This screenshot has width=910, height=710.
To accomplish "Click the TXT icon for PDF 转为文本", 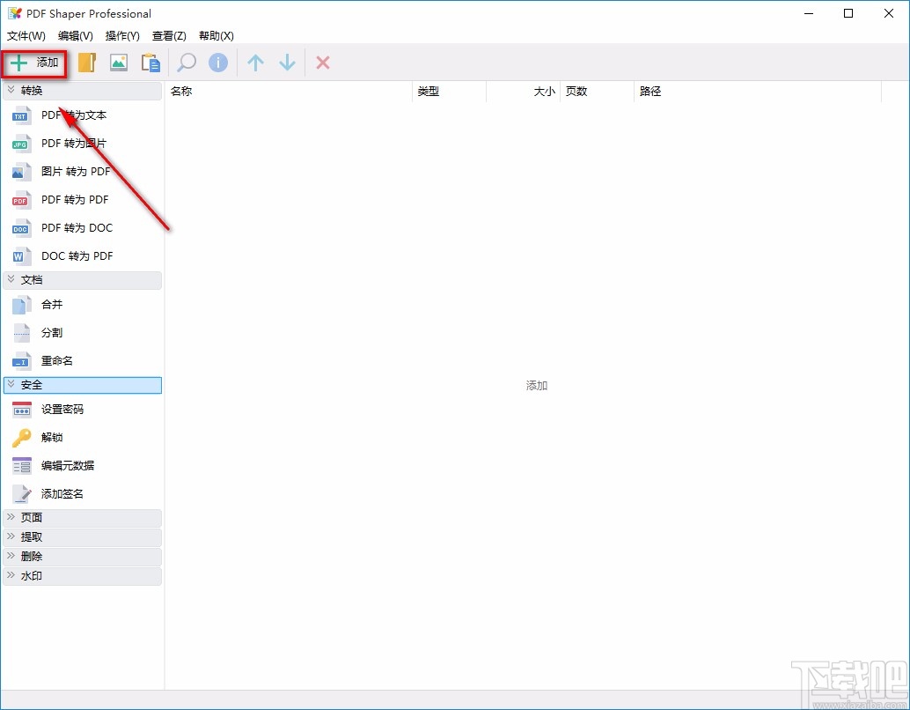I will coord(21,115).
